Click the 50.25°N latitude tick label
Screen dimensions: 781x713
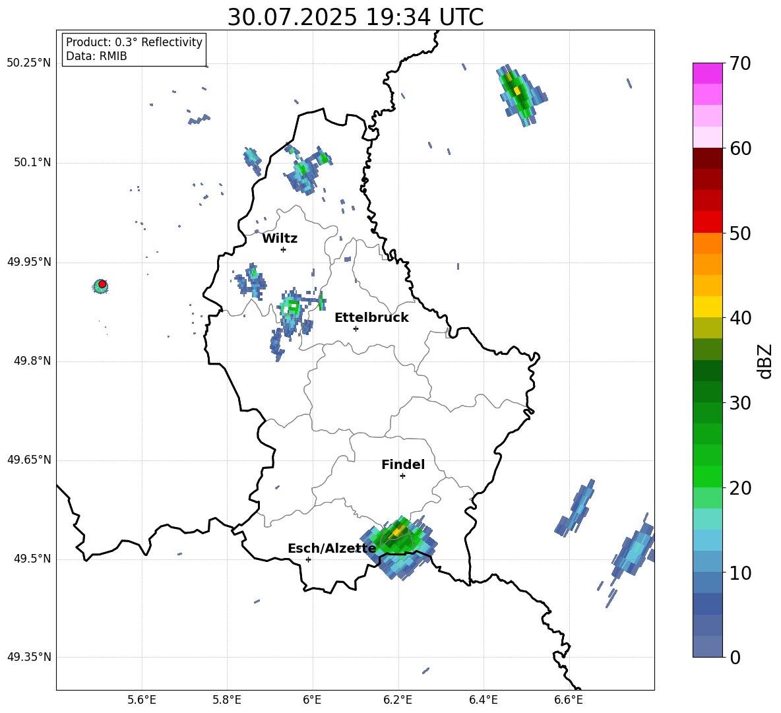(x=29, y=63)
